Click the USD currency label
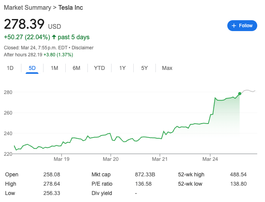265x202 pixels. (x=54, y=26)
